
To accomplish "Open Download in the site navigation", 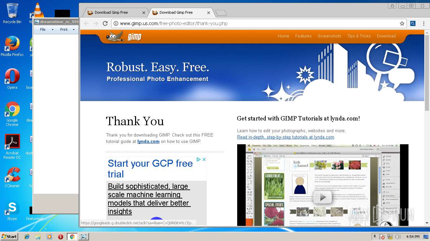I will 386,36.
